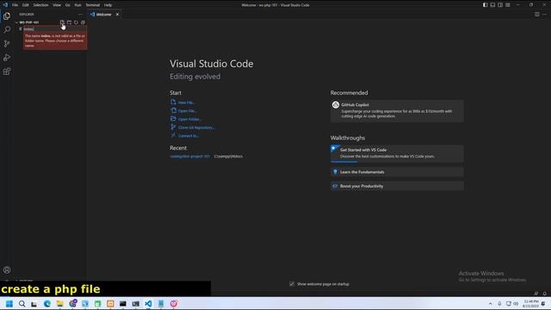The image size is (551, 310).
Task: Click the New File link under Start
Action: (187, 102)
